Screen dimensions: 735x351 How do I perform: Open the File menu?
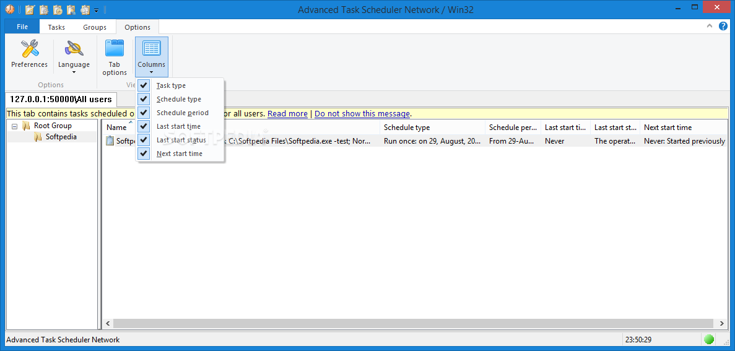pyautogui.click(x=22, y=27)
